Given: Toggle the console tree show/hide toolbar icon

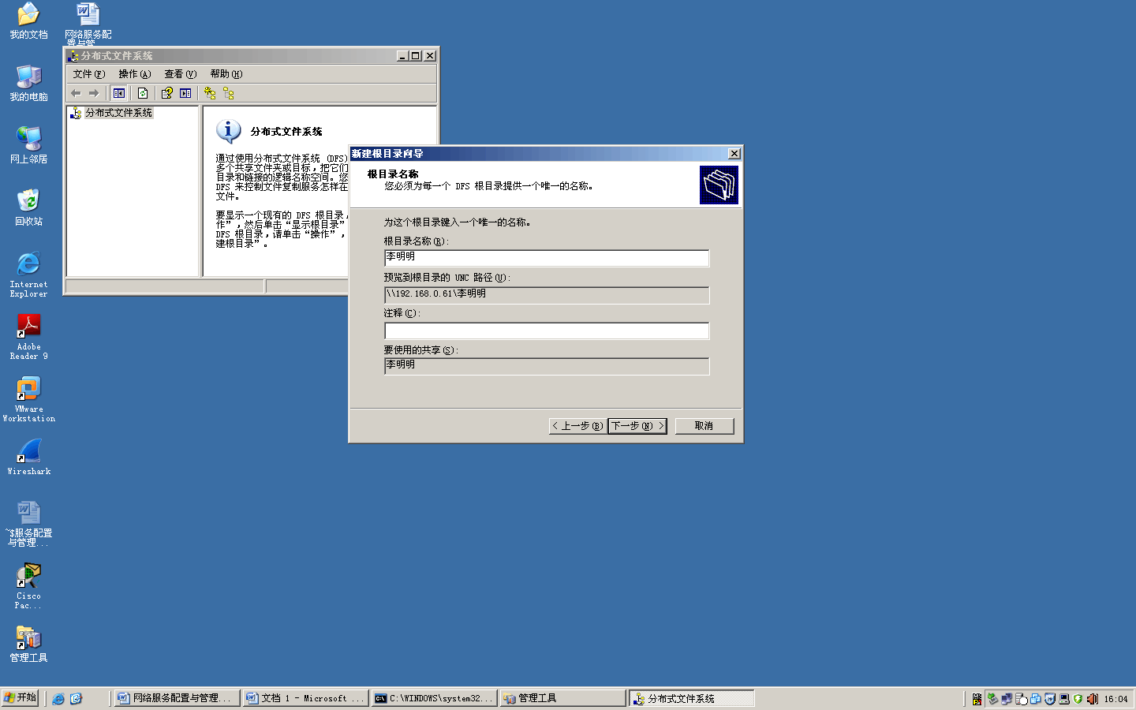Looking at the screenshot, I should [x=119, y=93].
